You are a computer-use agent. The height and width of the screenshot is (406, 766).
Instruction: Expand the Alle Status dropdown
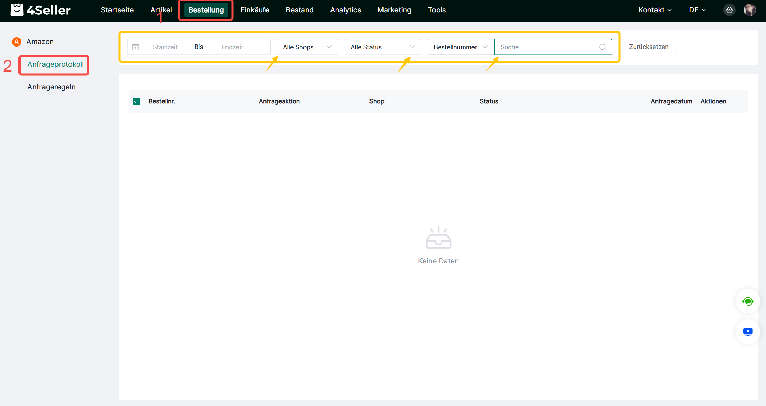[382, 47]
